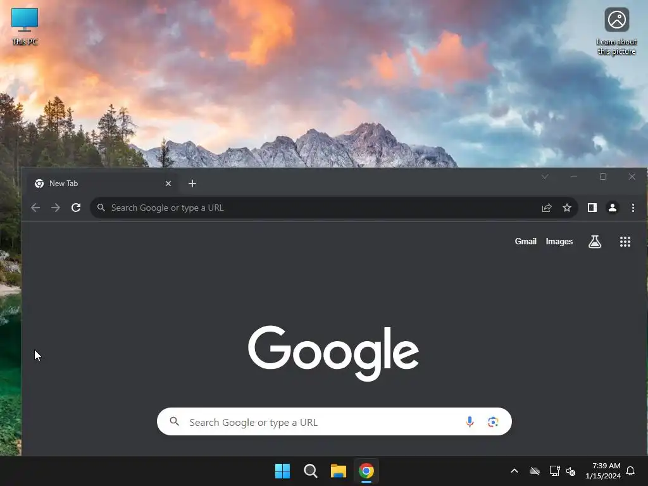Click the OneDrive cloud tray icon
The image size is (648, 486).
535,471
